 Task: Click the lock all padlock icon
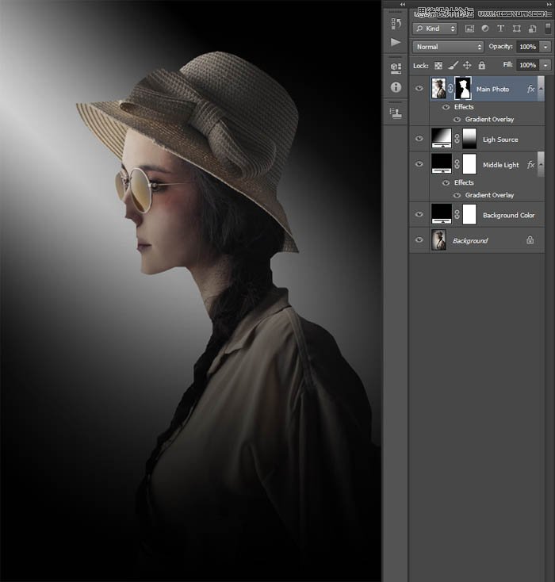point(481,66)
